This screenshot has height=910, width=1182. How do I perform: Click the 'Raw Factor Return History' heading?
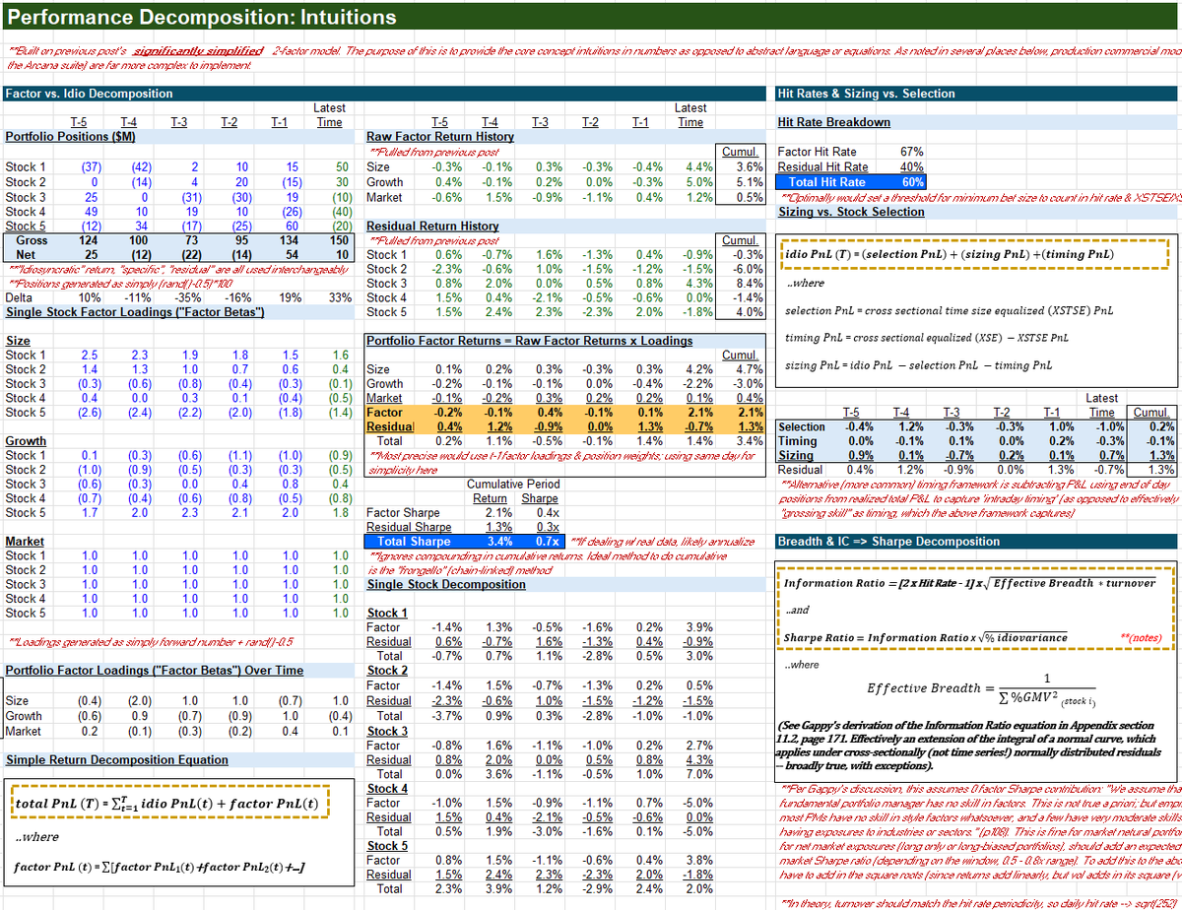[x=439, y=137]
